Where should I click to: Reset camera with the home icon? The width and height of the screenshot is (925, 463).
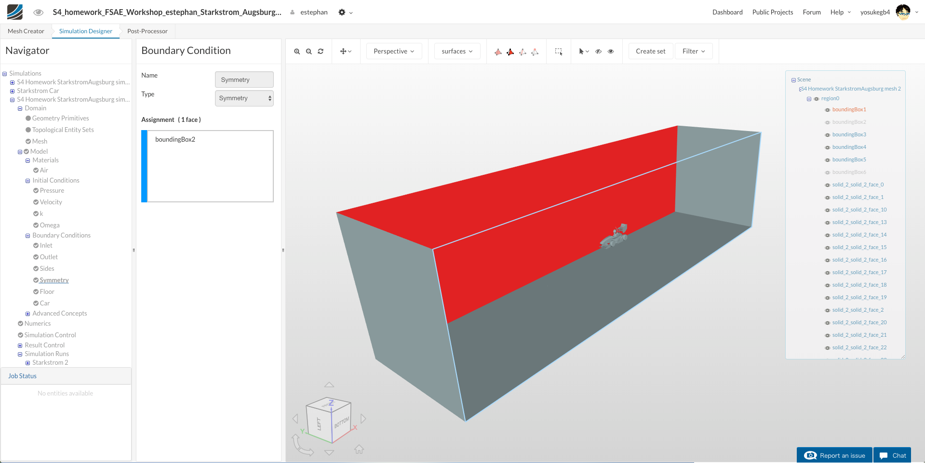tap(359, 449)
